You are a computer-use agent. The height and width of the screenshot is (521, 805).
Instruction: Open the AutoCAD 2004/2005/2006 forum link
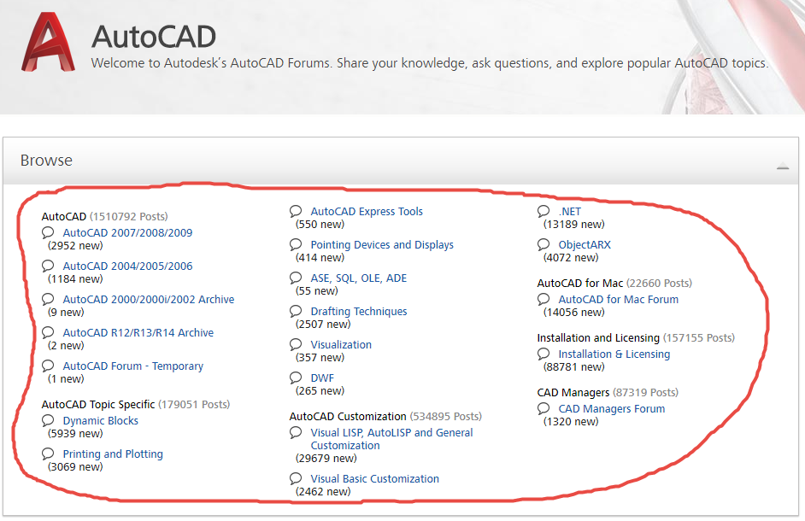tap(127, 266)
